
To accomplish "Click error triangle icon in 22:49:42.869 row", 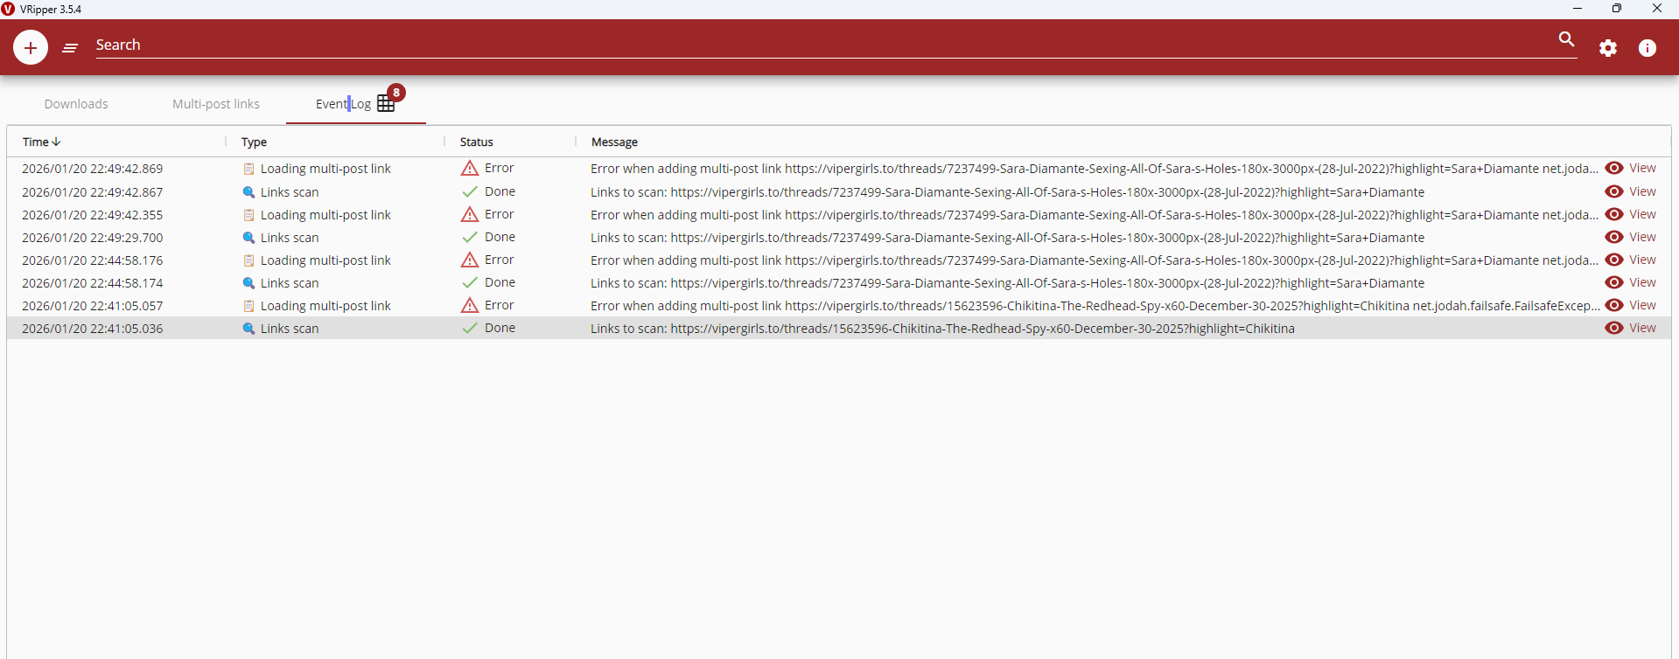I will pos(470,168).
